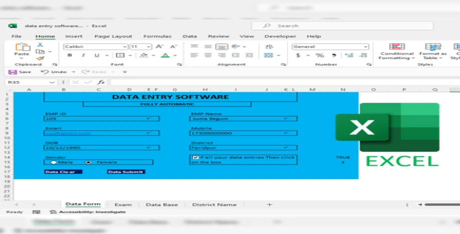460x234 pixels.
Task: Click the Percent Style number format icon
Action: tap(320, 55)
